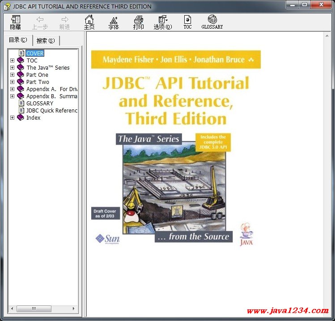Select the Index tree item
The image size is (335, 321).
point(34,118)
